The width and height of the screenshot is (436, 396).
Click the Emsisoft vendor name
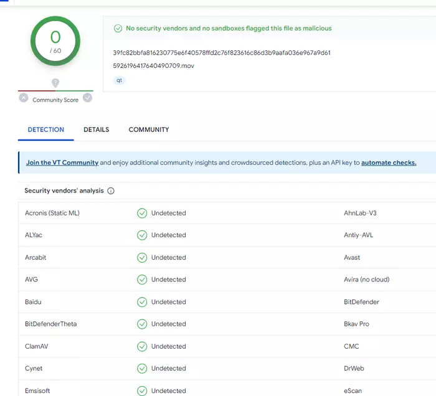click(37, 391)
